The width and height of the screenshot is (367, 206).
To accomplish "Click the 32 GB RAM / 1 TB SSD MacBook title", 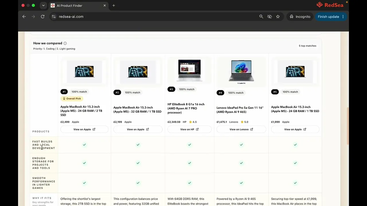I will tap(137, 110).
